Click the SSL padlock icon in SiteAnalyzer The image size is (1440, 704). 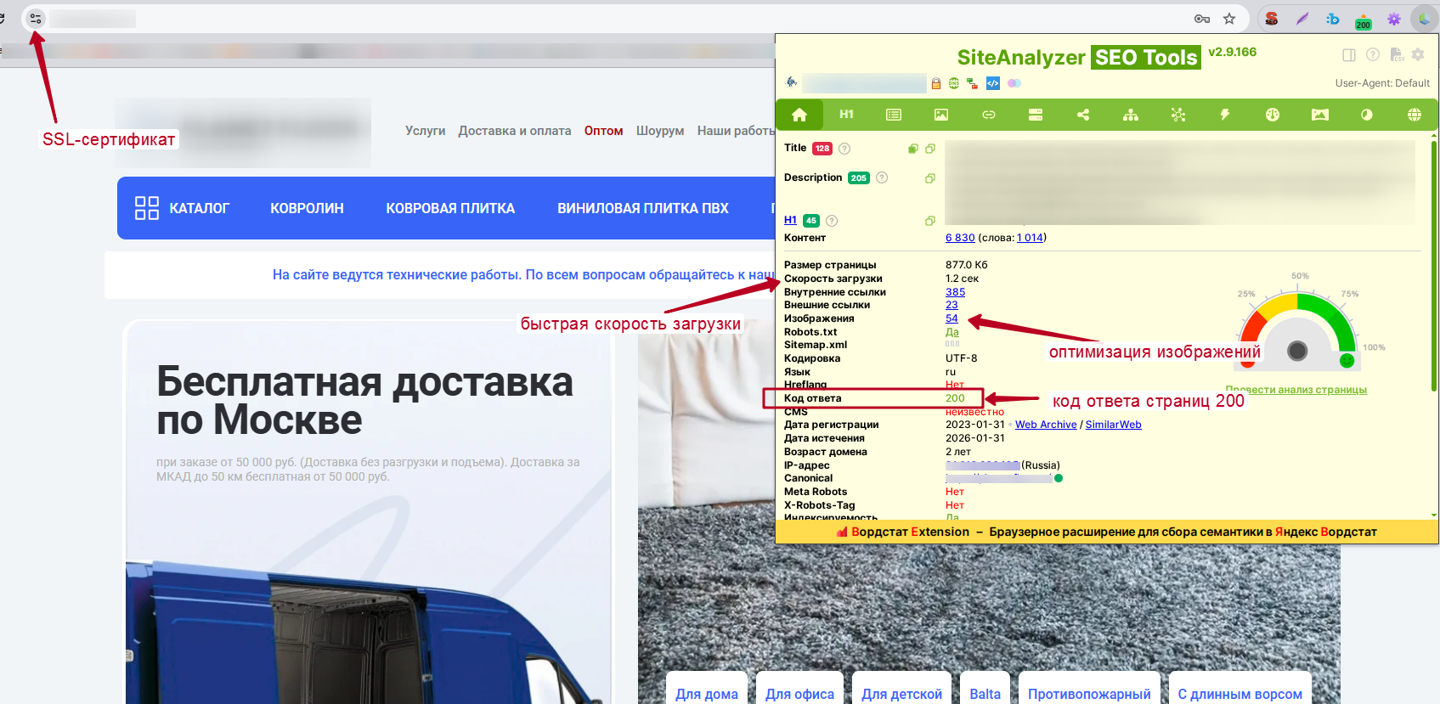(936, 83)
